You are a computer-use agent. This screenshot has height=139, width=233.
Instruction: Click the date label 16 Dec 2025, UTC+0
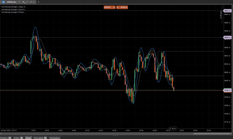tap(9, 130)
